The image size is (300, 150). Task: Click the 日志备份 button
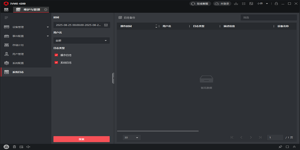coord(127,18)
